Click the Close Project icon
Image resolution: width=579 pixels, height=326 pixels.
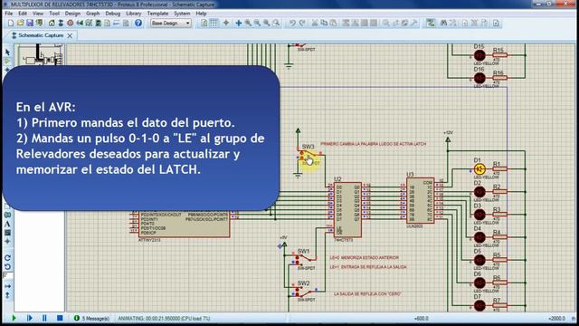(39, 23)
